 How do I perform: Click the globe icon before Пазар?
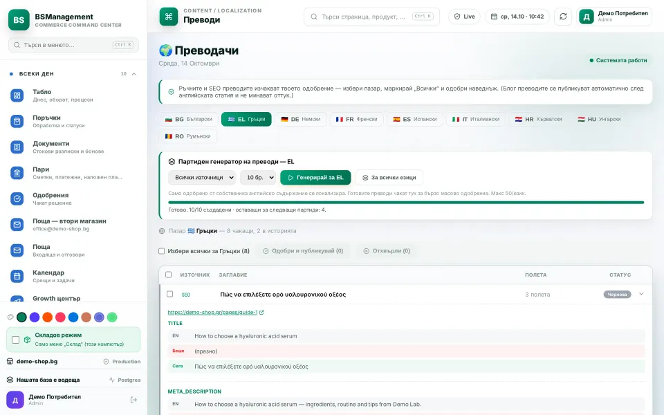[162, 231]
